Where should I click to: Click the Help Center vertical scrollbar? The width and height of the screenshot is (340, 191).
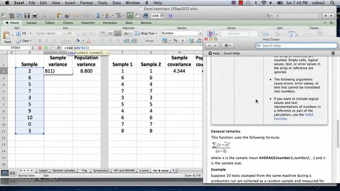point(338,134)
